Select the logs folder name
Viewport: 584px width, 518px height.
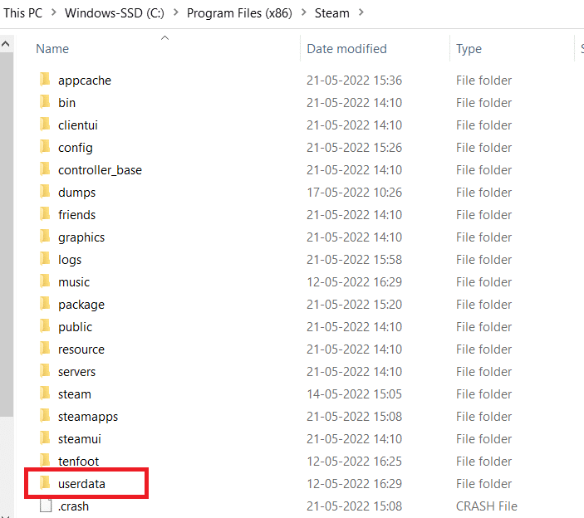click(70, 260)
